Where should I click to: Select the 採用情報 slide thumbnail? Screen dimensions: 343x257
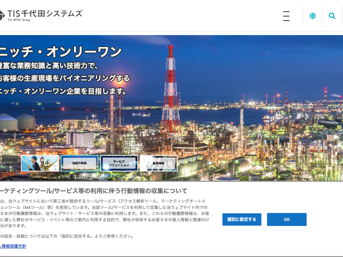click(x=159, y=163)
